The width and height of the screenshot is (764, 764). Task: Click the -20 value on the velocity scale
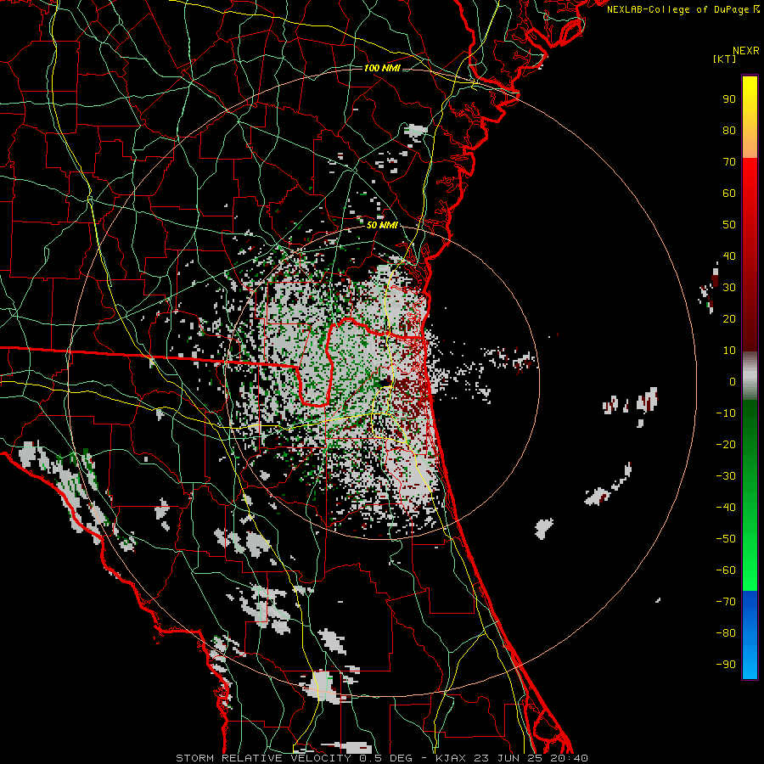point(726,444)
